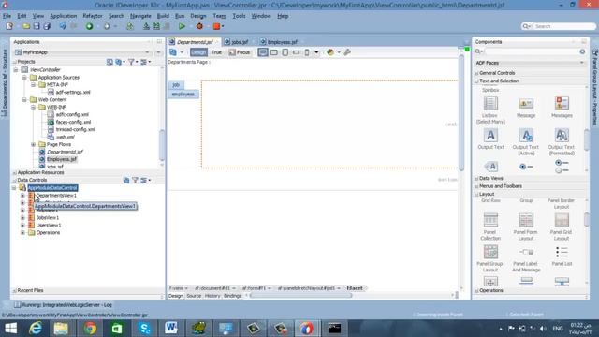Click the green Run arrow icon
599x337 pixels.
[x=182, y=26]
